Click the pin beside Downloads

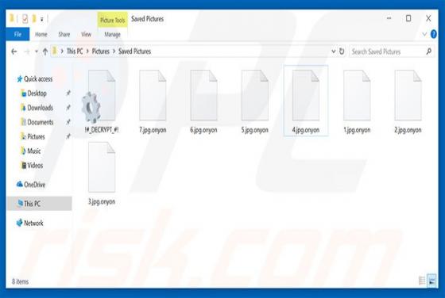point(68,108)
